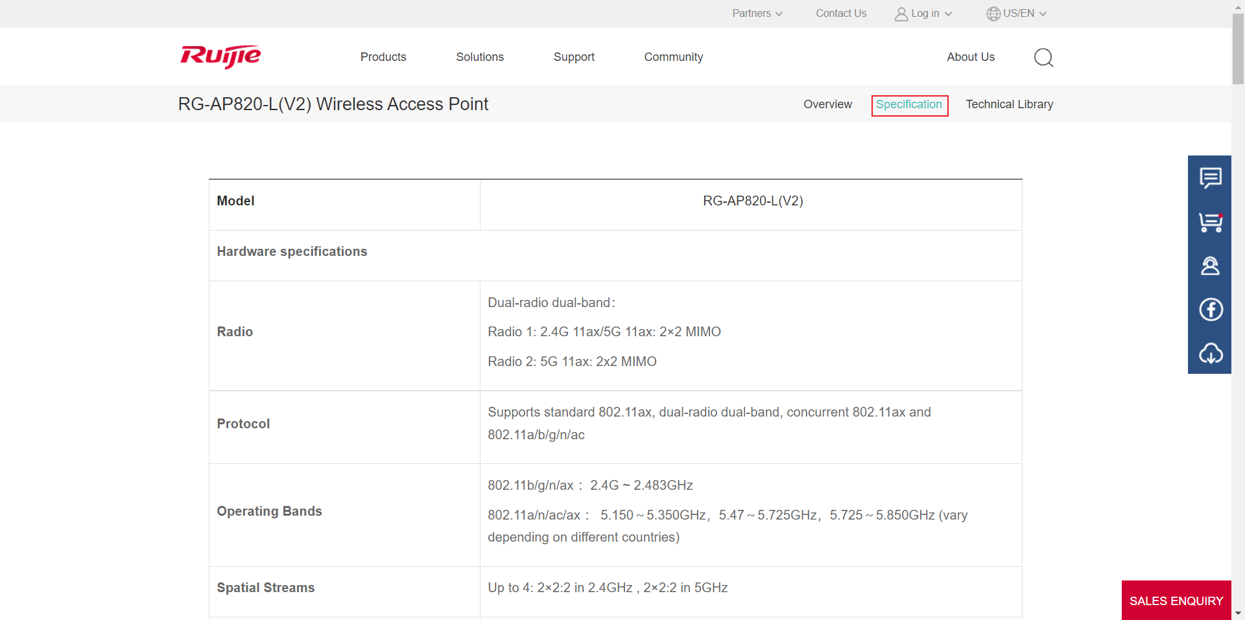Click the 'Dual-radio dual-band:' text
Screen dimensions: 1245x620
click(x=551, y=303)
